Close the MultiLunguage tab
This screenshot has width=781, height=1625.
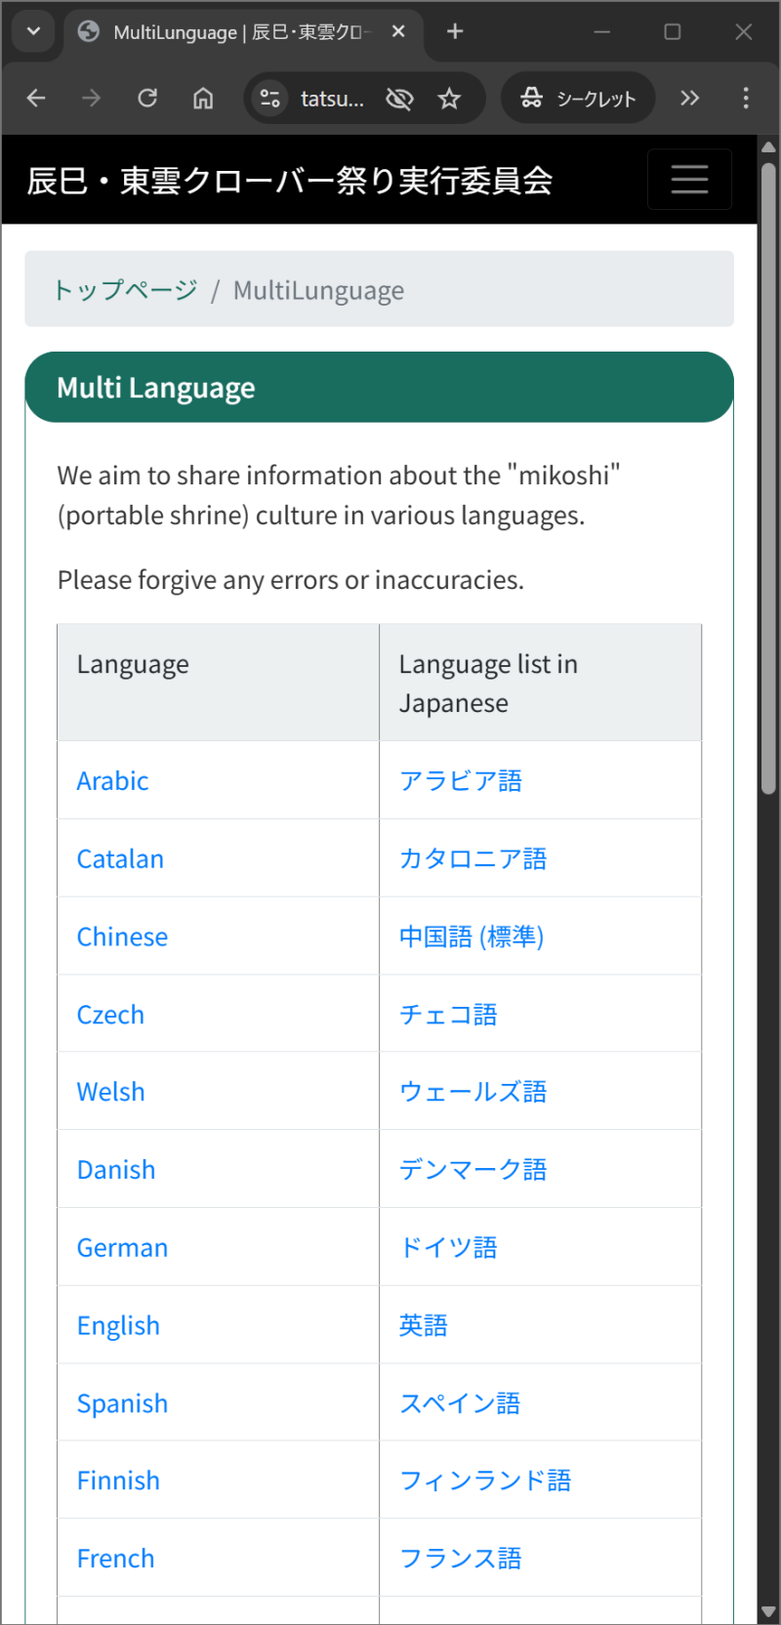point(398,31)
